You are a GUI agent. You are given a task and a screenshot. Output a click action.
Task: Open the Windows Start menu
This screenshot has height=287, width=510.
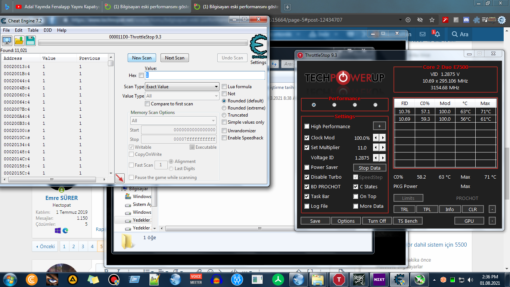(x=10, y=280)
